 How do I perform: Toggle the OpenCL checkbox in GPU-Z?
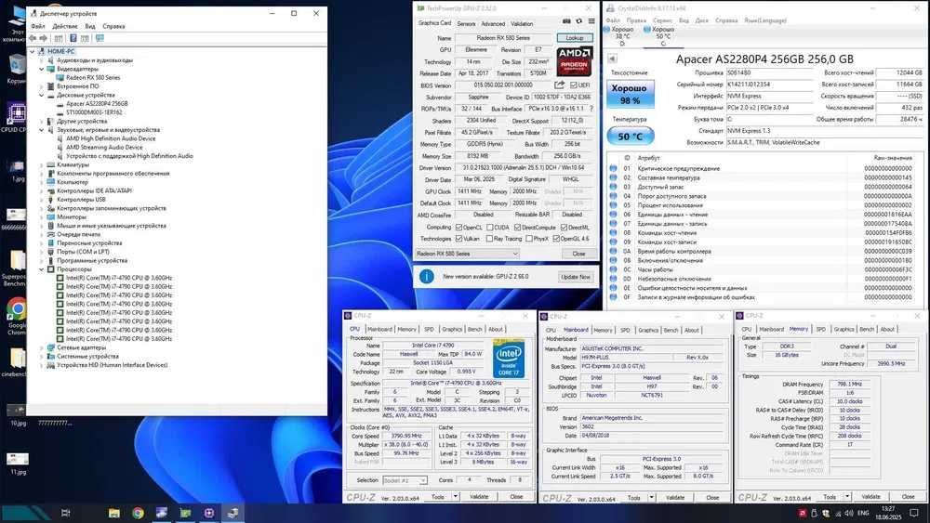click(x=458, y=228)
